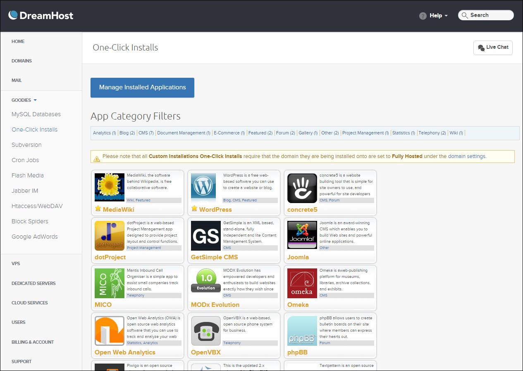The image size is (523, 371).
Task: Click the MODx Evolution 1.0 icon
Action: (206, 280)
